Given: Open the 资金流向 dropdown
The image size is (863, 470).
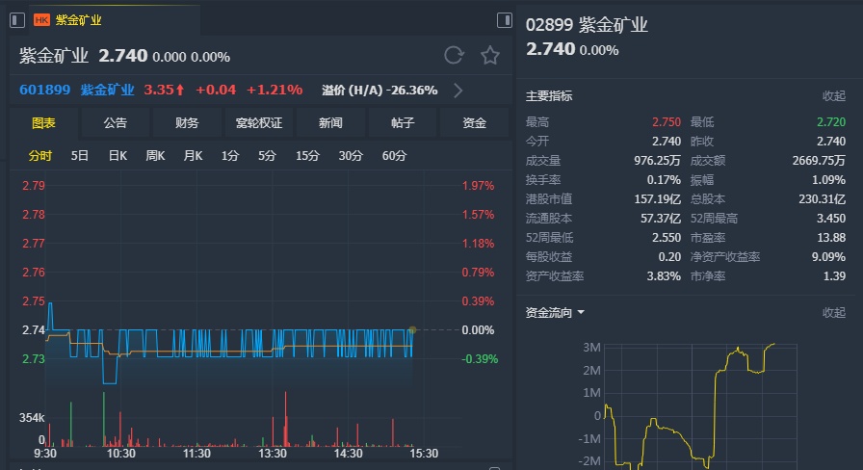Looking at the screenshot, I should [555, 313].
